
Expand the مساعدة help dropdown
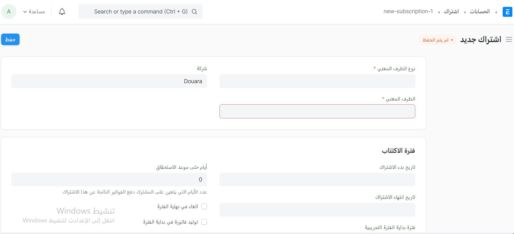(34, 12)
